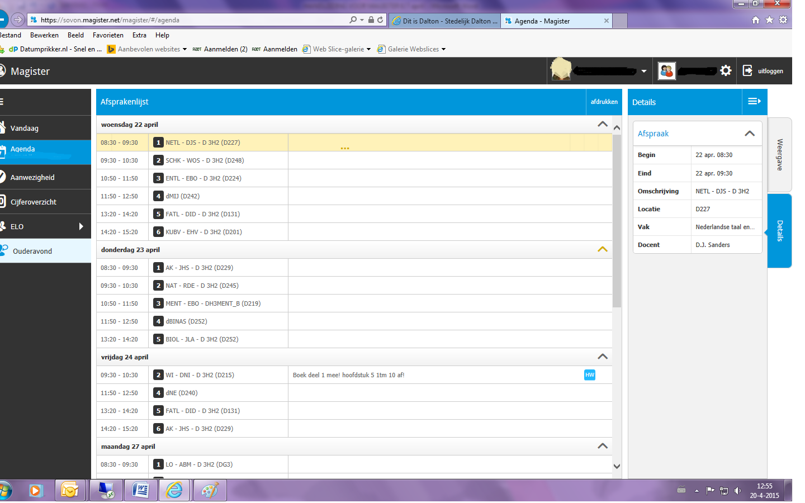Click the browser home icon

756,20
